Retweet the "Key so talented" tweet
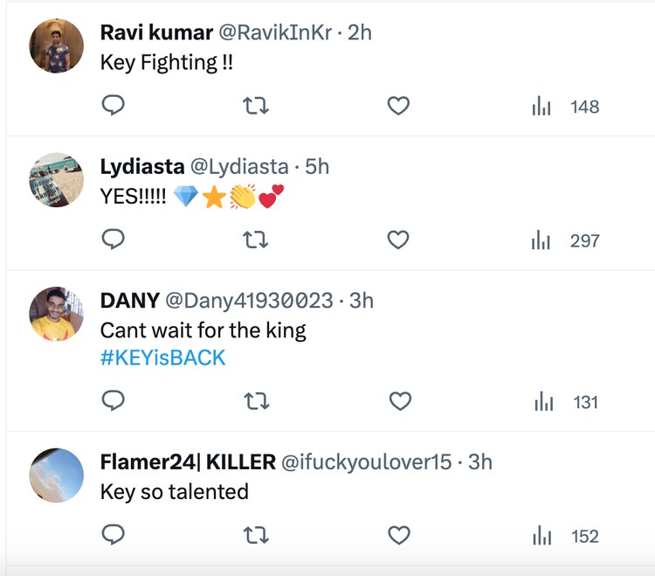 [x=255, y=535]
